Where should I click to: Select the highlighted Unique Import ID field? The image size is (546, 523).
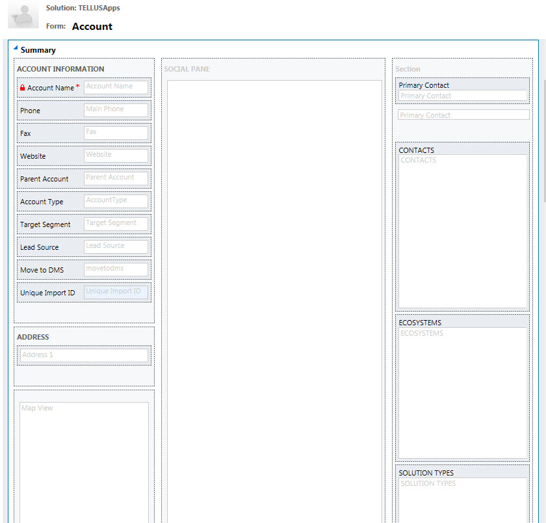click(x=116, y=292)
